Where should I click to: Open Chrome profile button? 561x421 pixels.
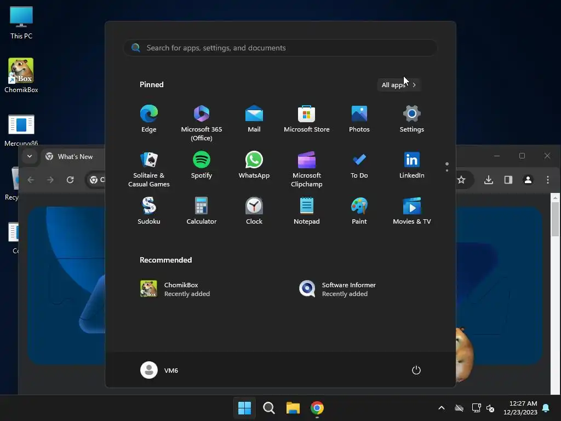528,180
